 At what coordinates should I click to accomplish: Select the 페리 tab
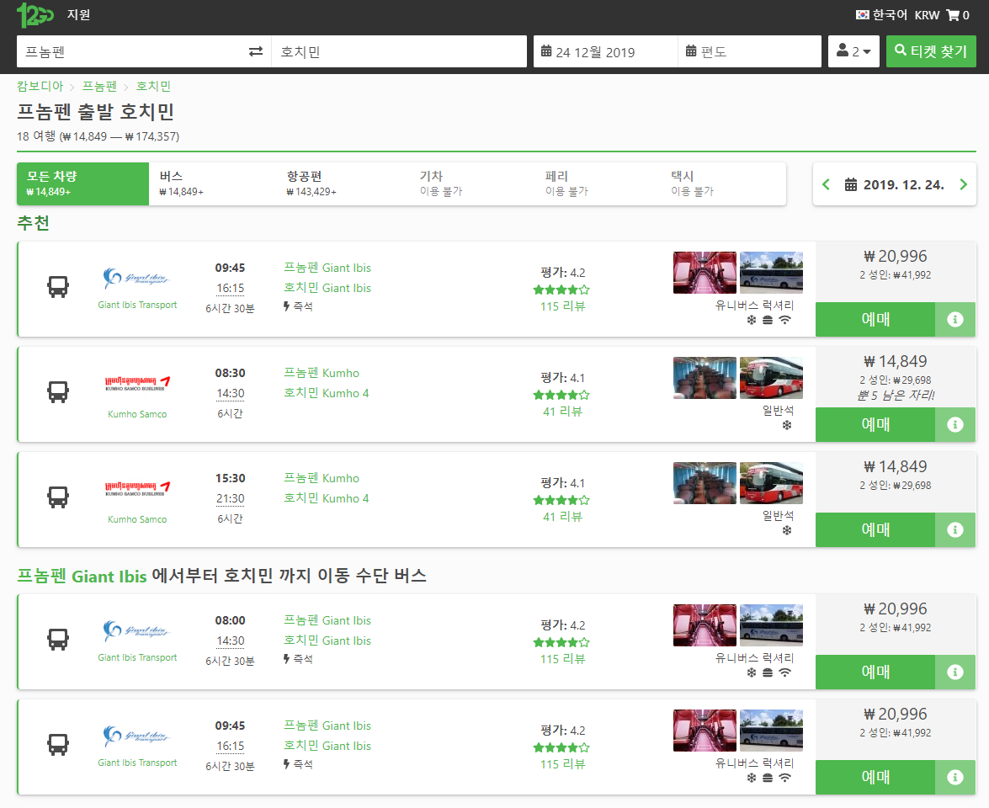[x=596, y=183]
